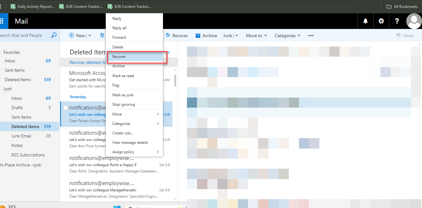Open the weather widget showing 33°C
This screenshot has width=422, height=208.
coord(8,206)
